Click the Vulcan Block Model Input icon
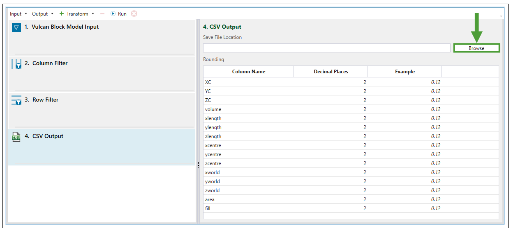511x231 pixels. pyautogui.click(x=16, y=28)
